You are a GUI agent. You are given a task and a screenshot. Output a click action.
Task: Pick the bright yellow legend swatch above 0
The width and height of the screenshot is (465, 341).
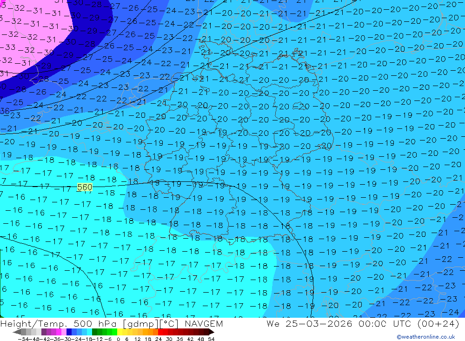120,332
